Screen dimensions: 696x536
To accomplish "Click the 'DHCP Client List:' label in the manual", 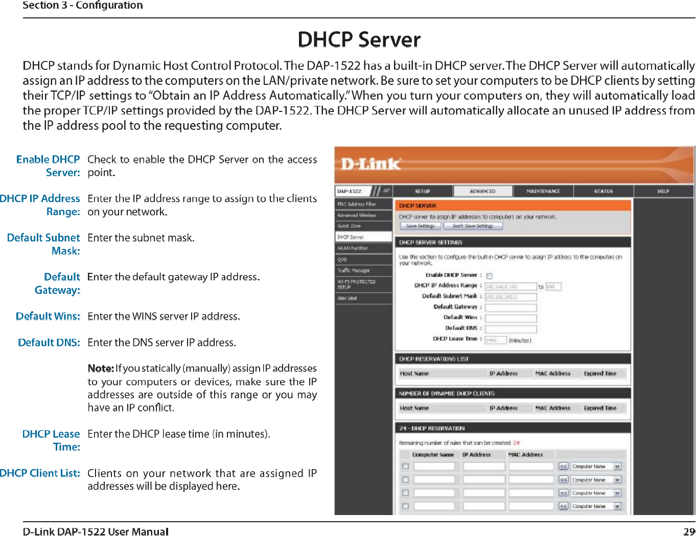I will [x=40, y=473].
